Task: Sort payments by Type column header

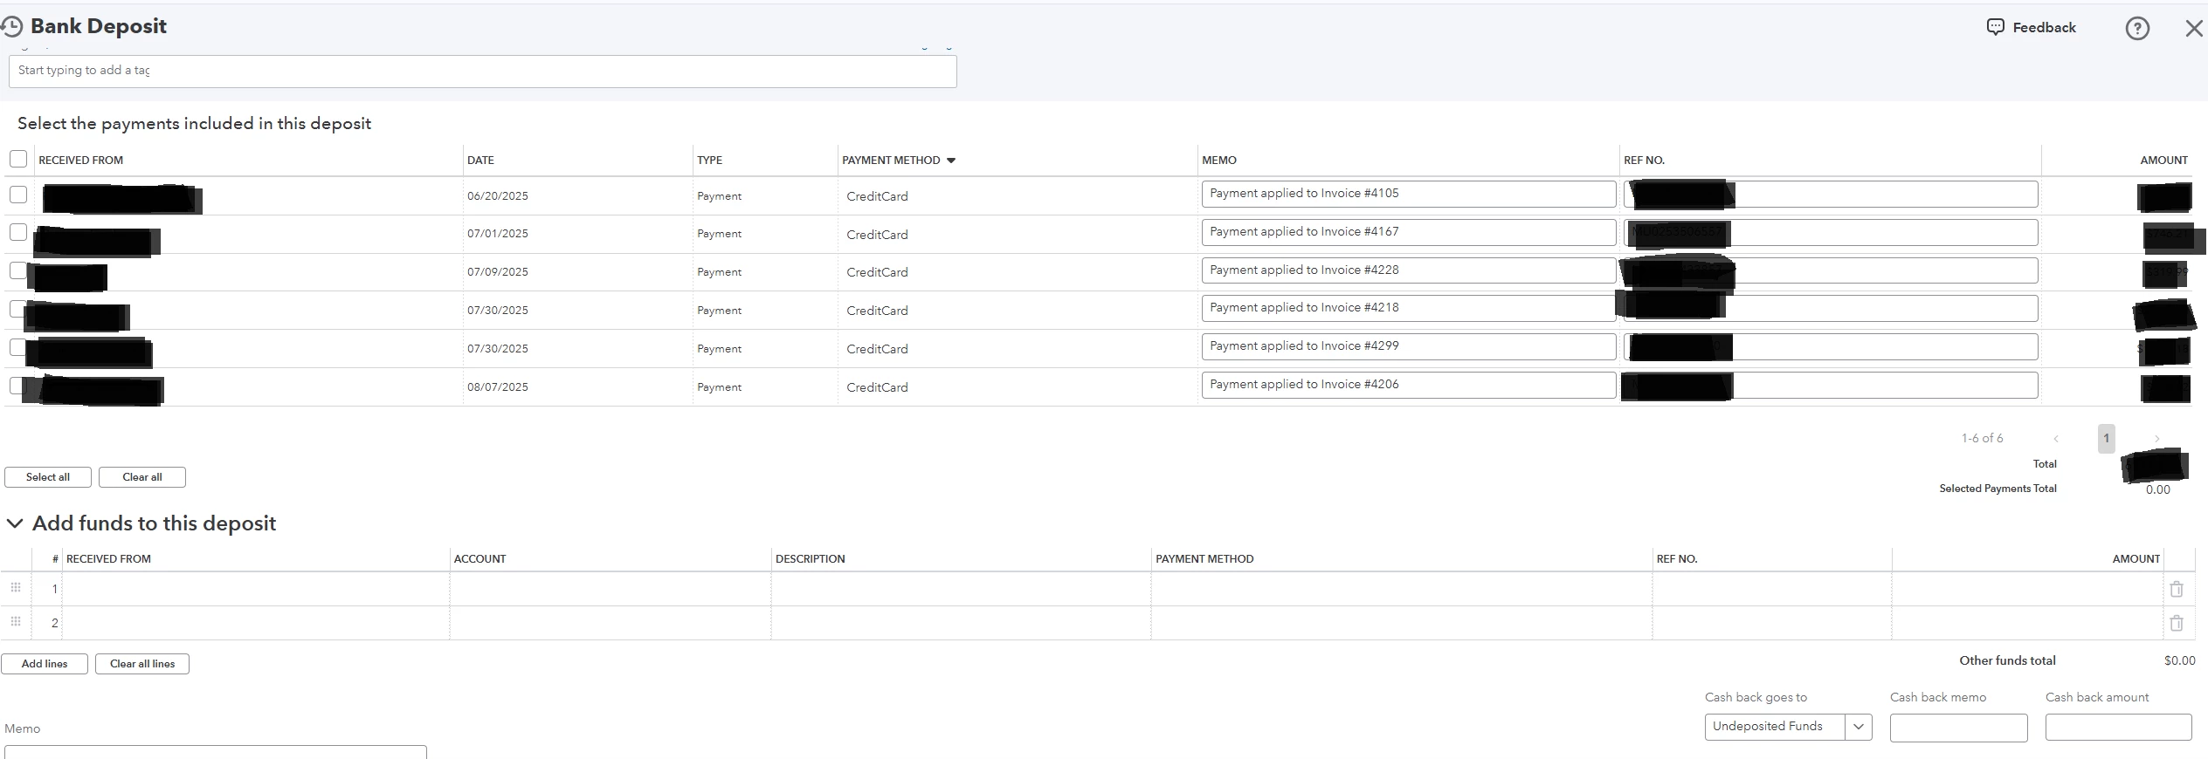Action: [x=709, y=161]
